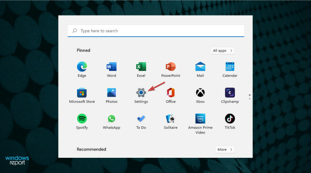The image size is (311, 173).
Task: Open the Mail app icon
Action: coord(200,67)
